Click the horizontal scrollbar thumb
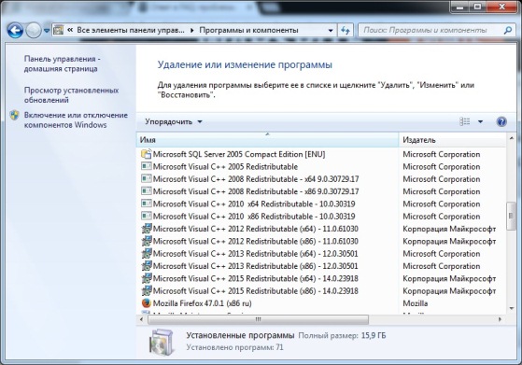The height and width of the screenshot is (365, 522). pos(258,319)
